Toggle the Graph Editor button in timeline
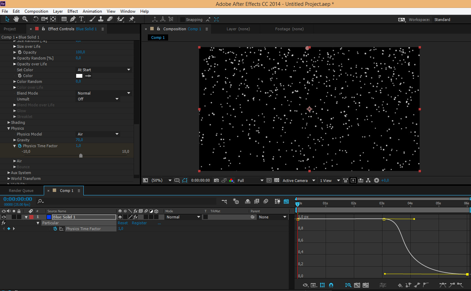Viewport: 471px width, 291px height. (x=286, y=202)
